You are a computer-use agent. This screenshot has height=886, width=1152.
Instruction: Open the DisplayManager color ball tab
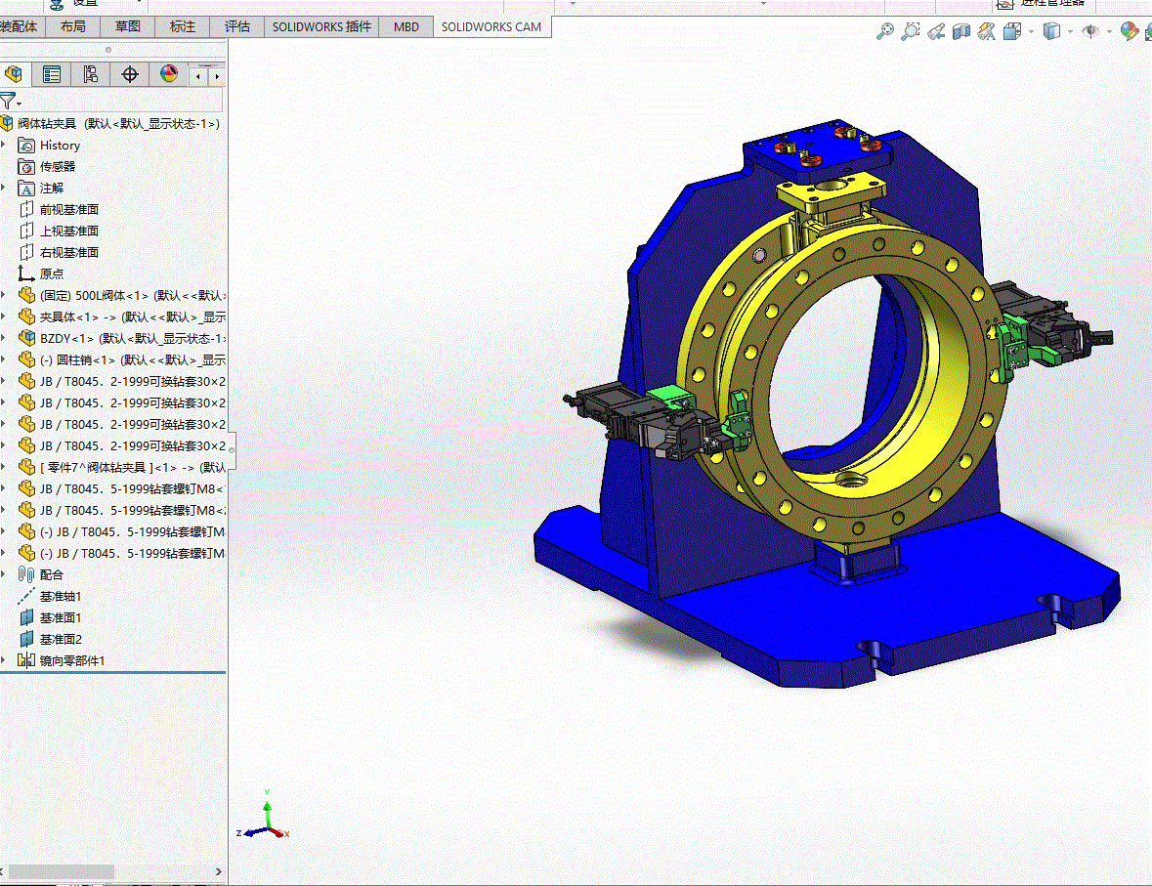coord(169,74)
